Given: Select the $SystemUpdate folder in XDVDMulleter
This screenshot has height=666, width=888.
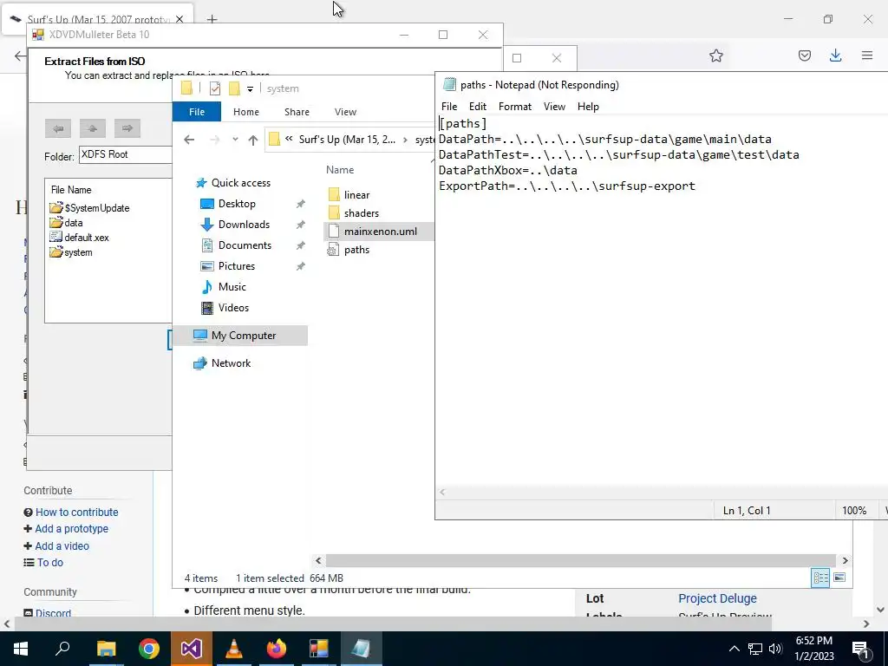Looking at the screenshot, I should (x=90, y=208).
